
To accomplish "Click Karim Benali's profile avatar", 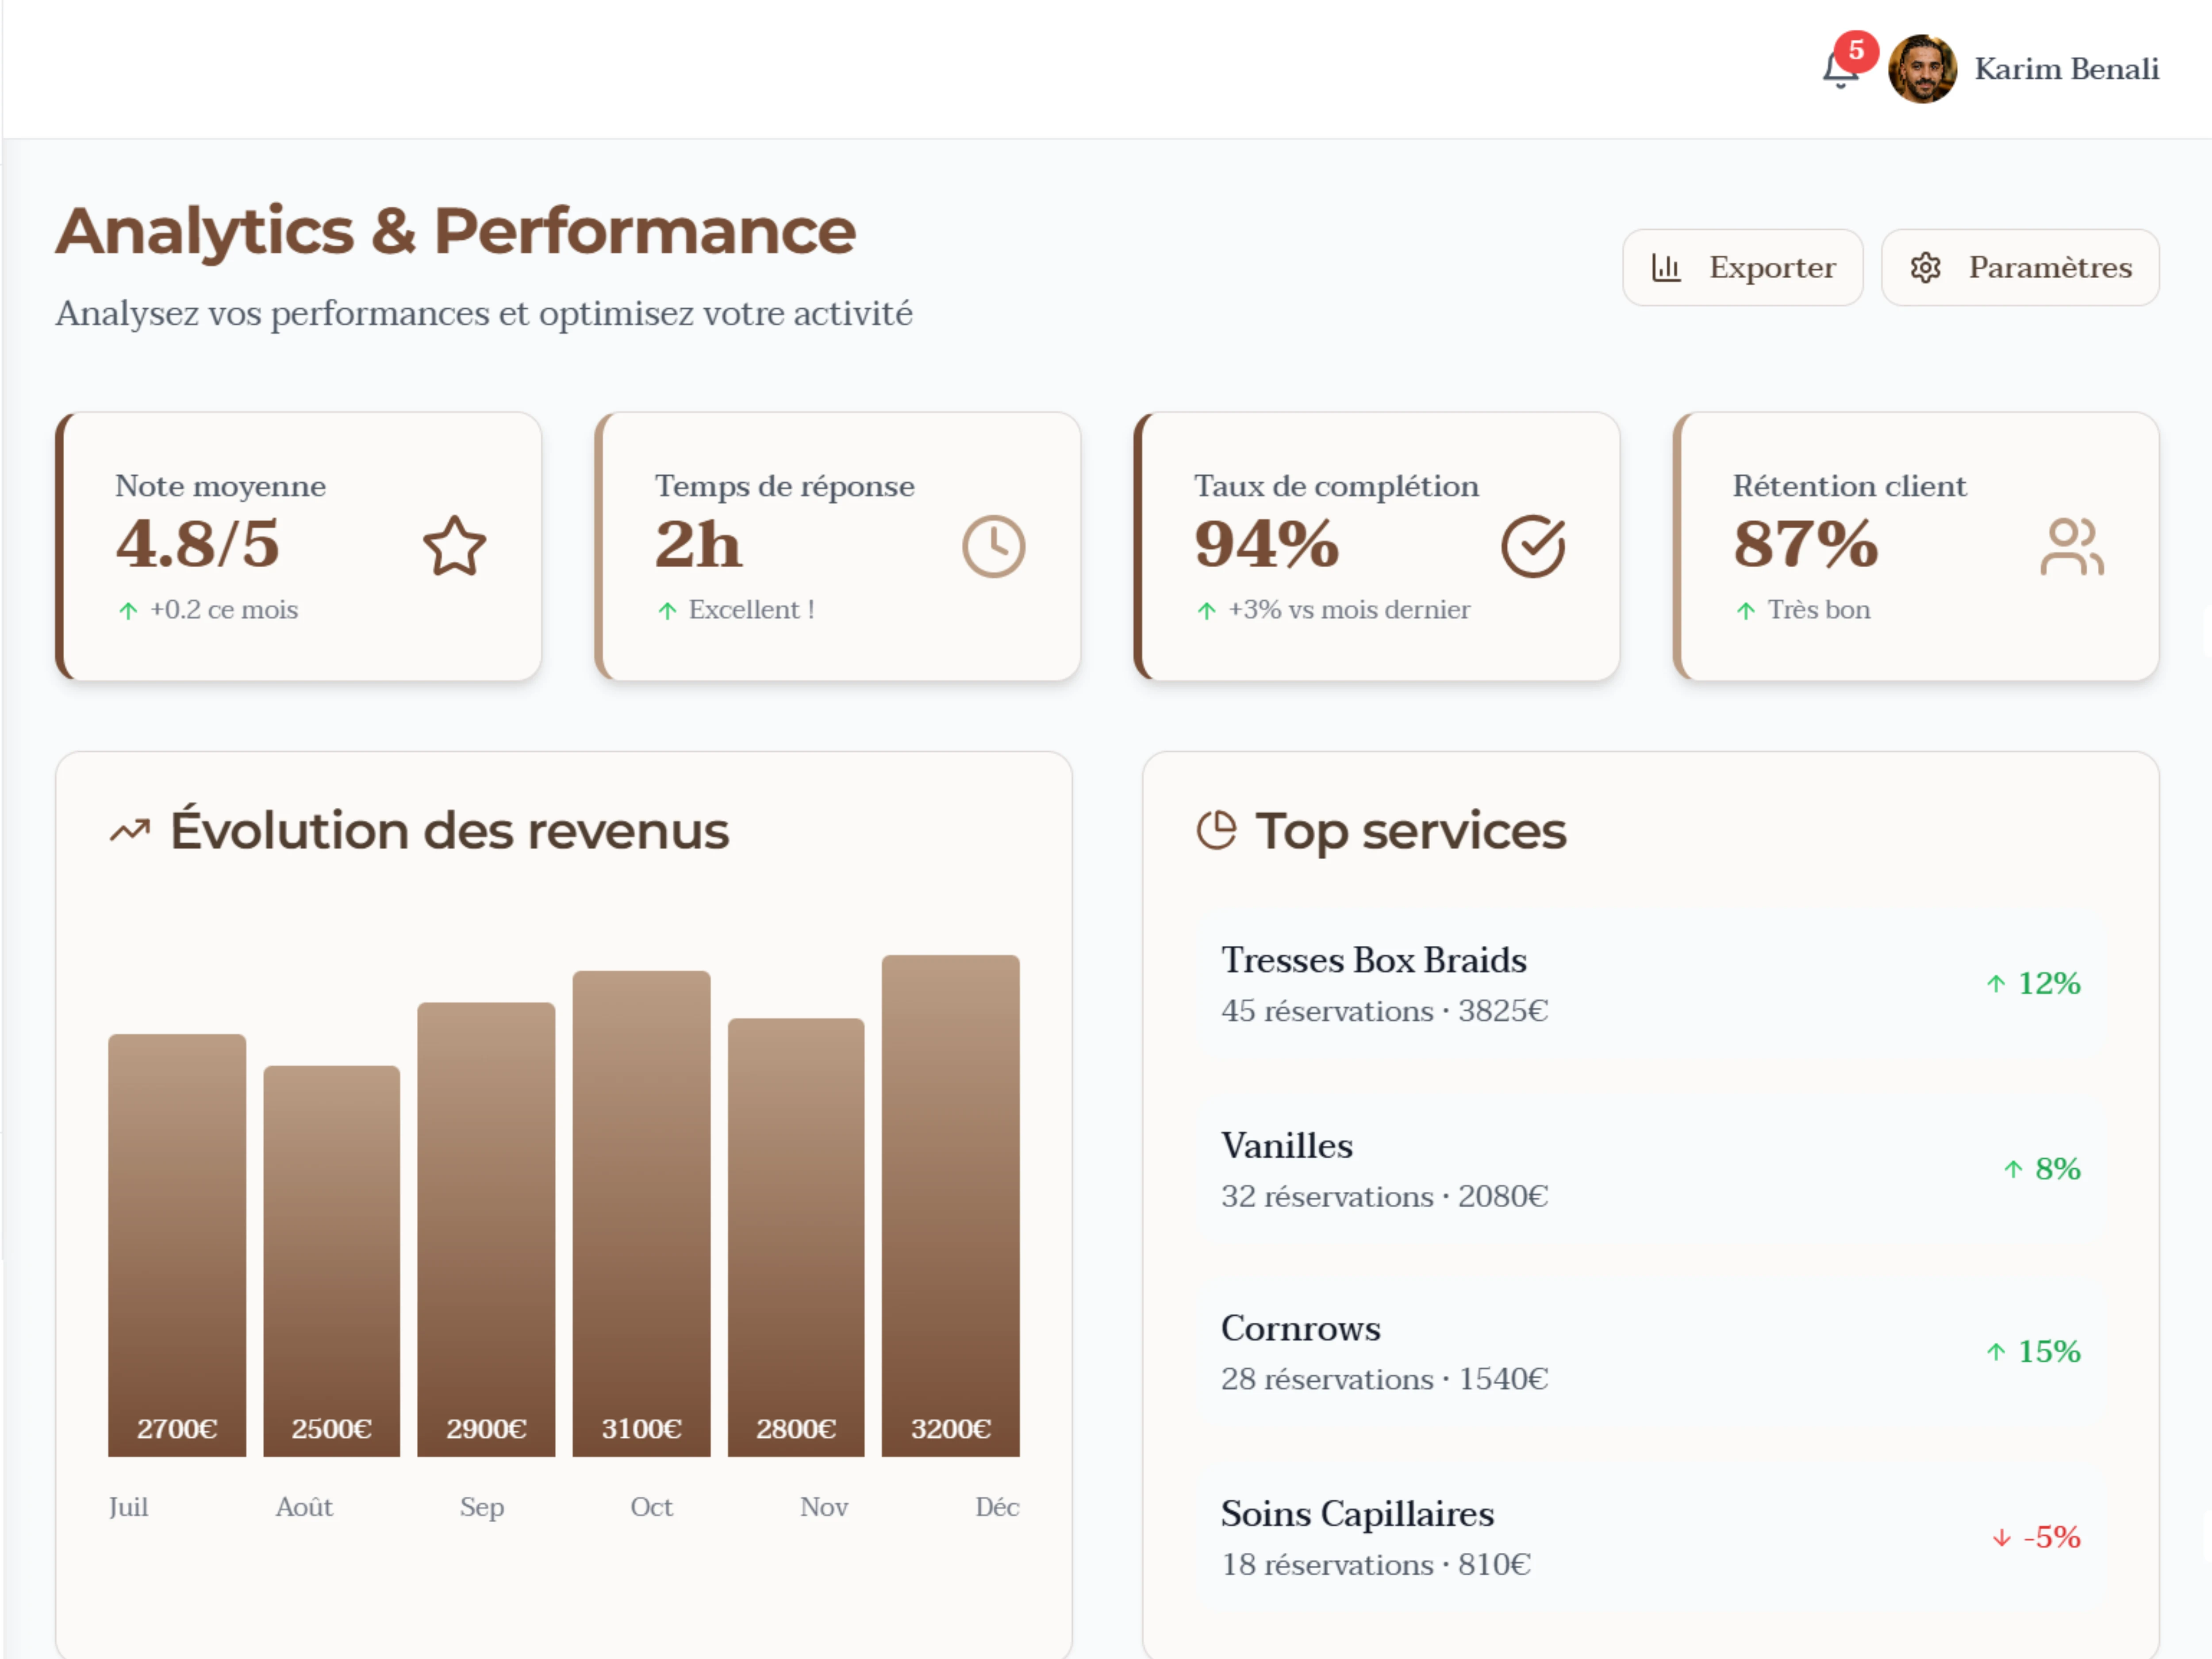I will [1921, 69].
